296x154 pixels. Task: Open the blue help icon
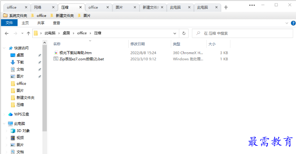[x=293, y=23]
